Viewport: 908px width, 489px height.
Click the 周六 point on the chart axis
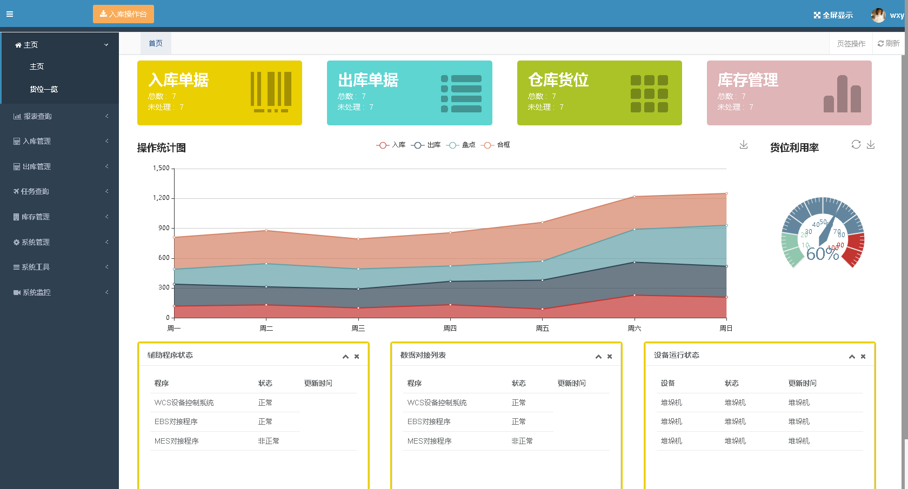635,328
